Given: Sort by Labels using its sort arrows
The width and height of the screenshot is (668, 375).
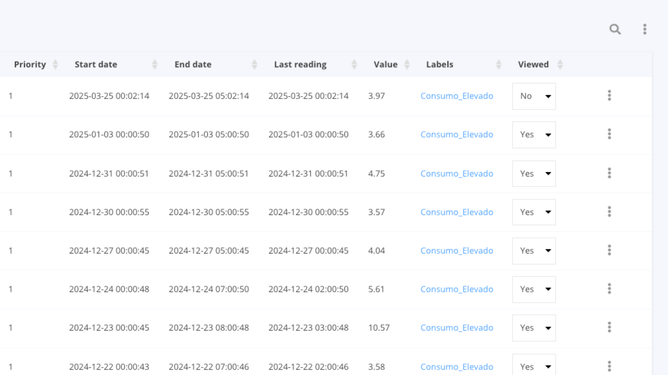Looking at the screenshot, I should click(499, 65).
